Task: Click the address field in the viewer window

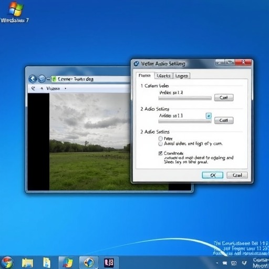Action: point(91,79)
